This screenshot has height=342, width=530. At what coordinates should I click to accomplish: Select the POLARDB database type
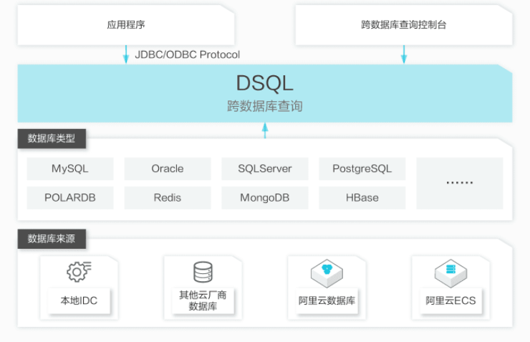[x=70, y=198]
